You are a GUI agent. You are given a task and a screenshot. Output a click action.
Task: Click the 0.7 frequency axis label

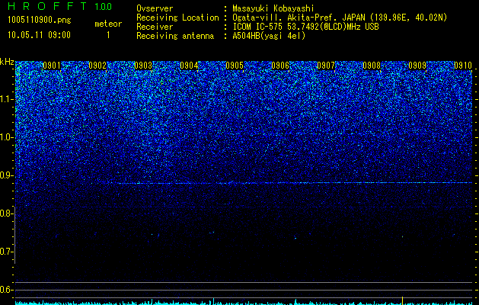(5, 252)
